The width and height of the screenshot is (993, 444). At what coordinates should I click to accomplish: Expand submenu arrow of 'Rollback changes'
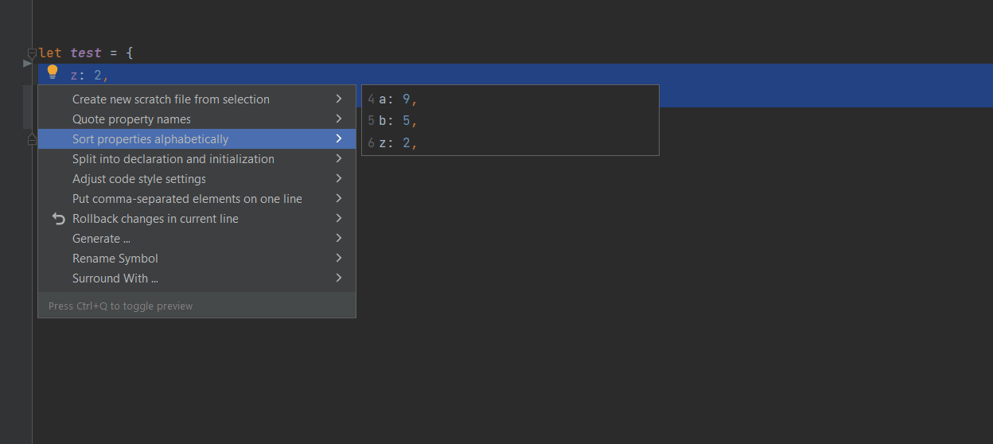(339, 218)
